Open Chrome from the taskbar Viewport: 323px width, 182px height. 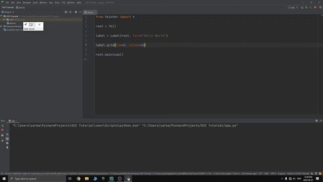79,178
